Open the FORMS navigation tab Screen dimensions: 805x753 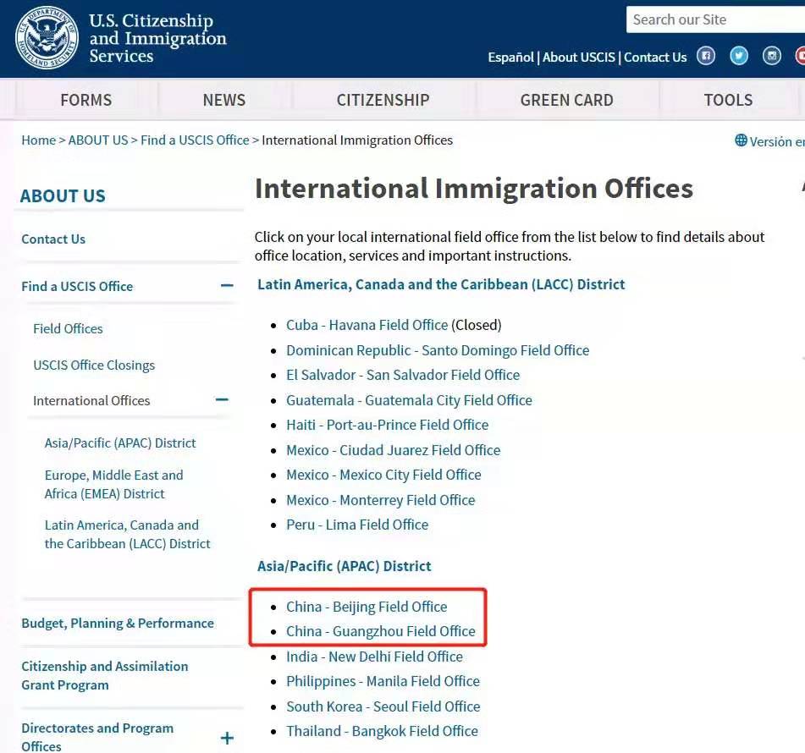click(x=85, y=100)
